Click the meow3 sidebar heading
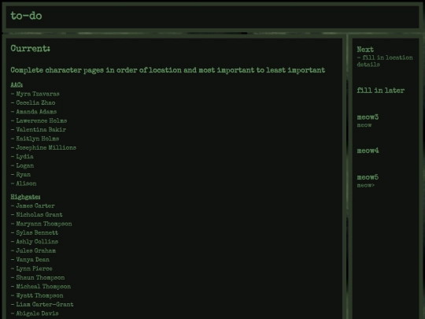The width and height of the screenshot is (425, 319). (368, 117)
